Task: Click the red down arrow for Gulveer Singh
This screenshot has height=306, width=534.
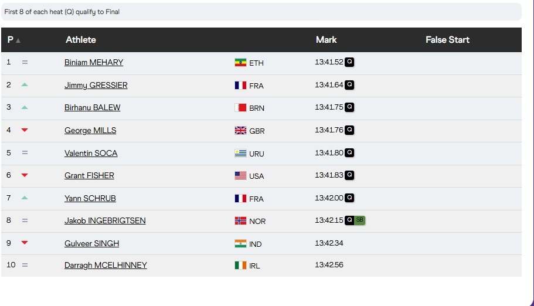Action: pyautogui.click(x=25, y=243)
